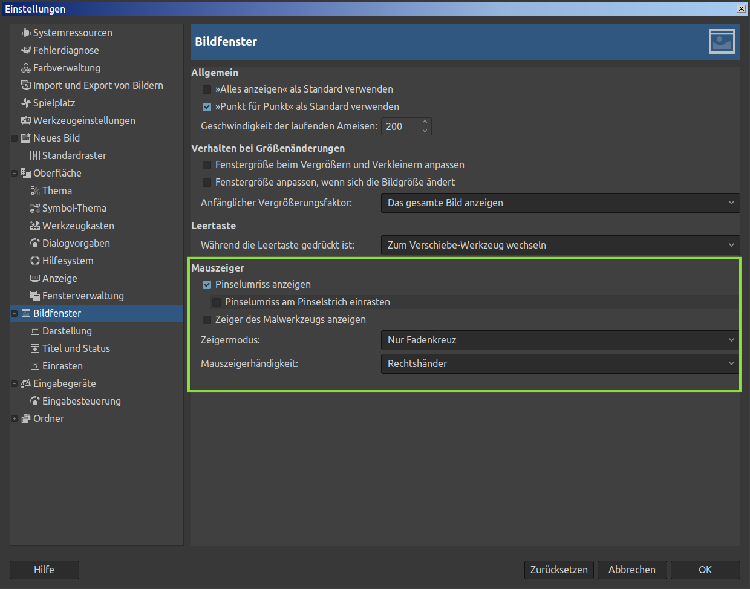Viewport: 750px width, 589px height.
Task: Click the Standardraster grid icon
Action: [35, 155]
